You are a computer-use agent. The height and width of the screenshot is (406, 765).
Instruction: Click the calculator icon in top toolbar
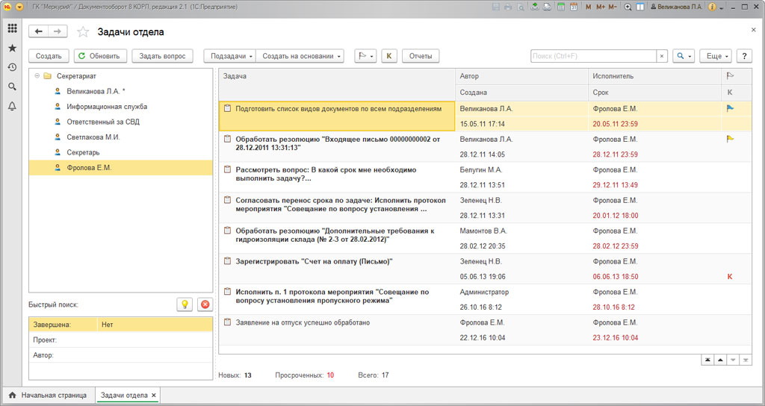pos(560,7)
